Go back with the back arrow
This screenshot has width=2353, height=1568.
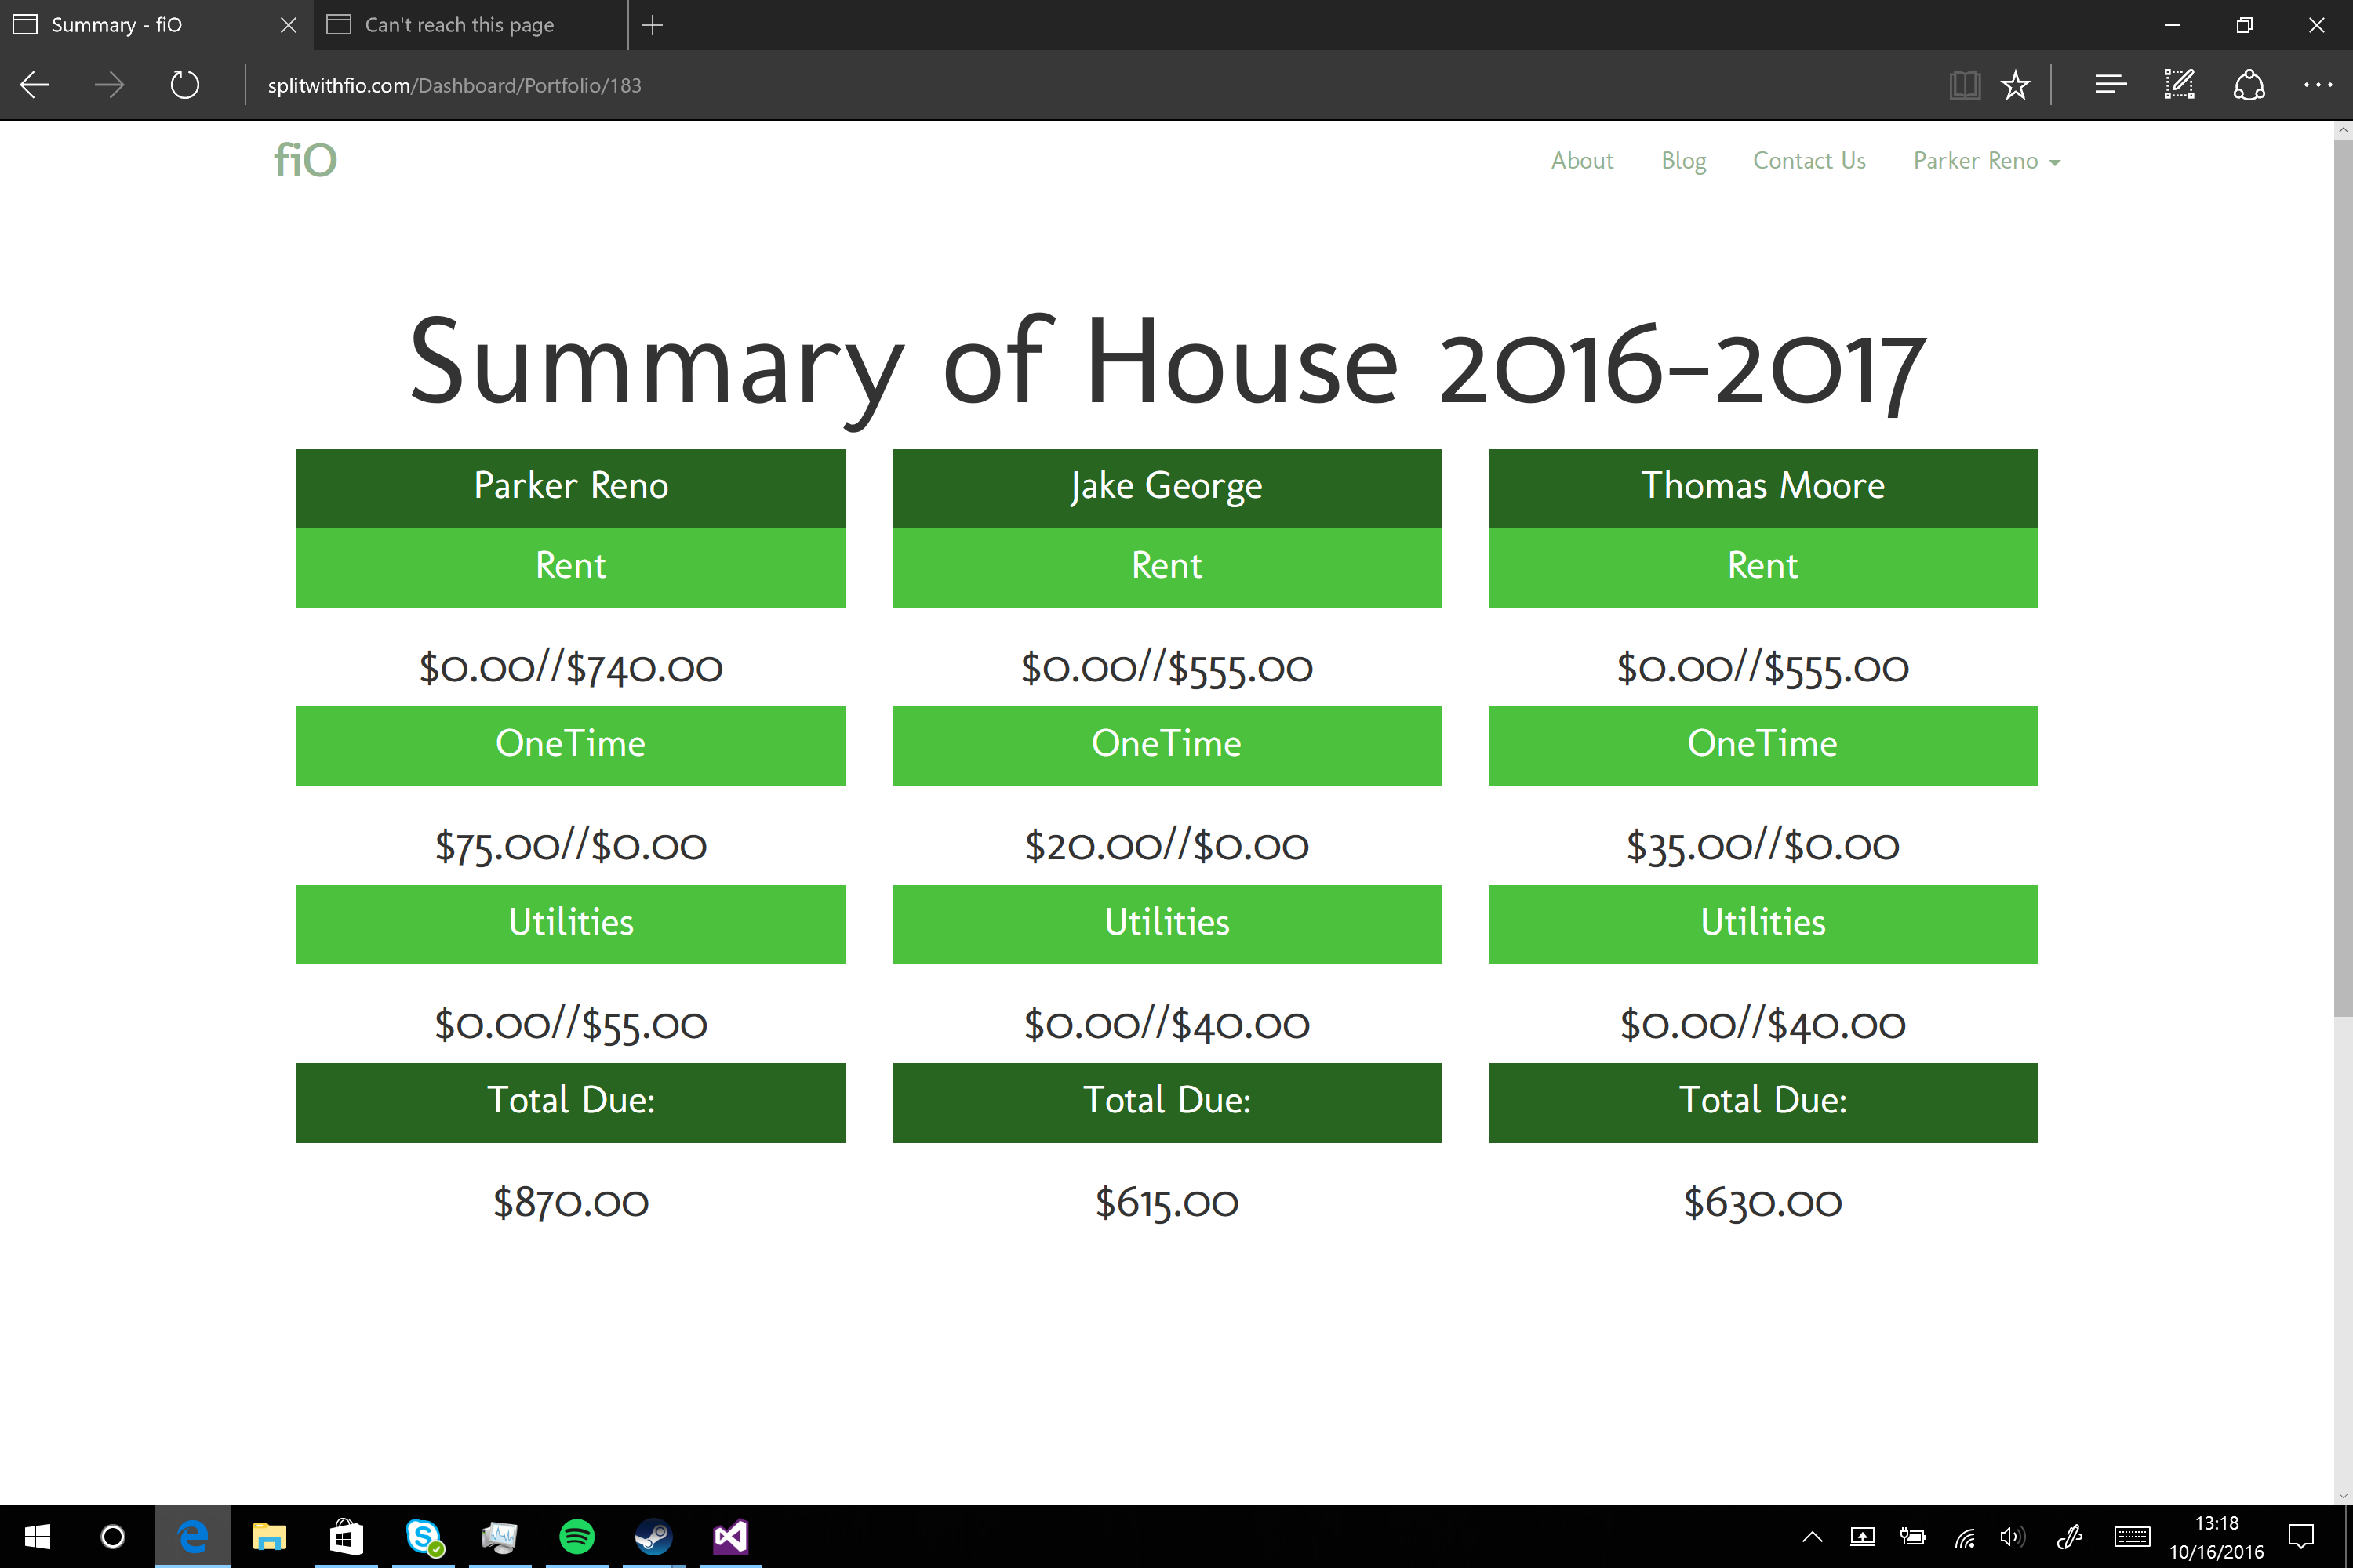tap(35, 85)
